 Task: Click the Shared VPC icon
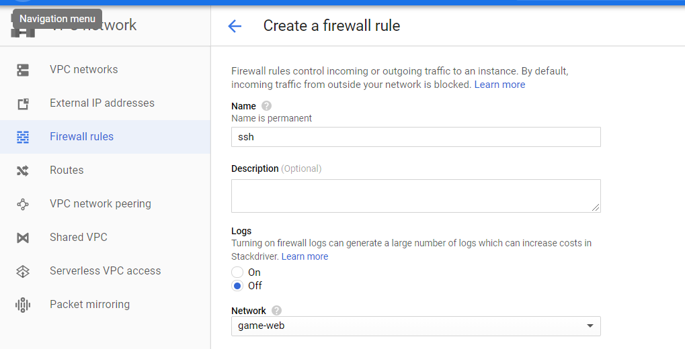[x=23, y=238]
